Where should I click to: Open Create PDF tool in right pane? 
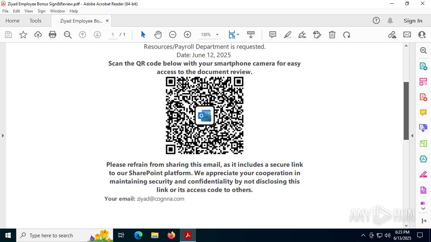[x=423, y=97]
